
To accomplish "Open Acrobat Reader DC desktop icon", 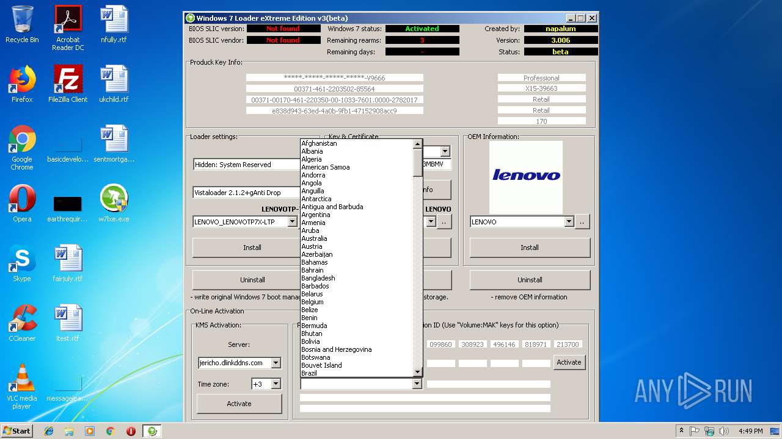I will [x=68, y=28].
